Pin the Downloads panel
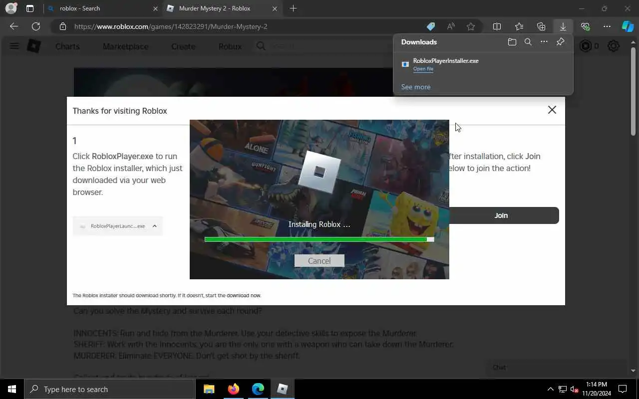The width and height of the screenshot is (639, 399). 560,42
